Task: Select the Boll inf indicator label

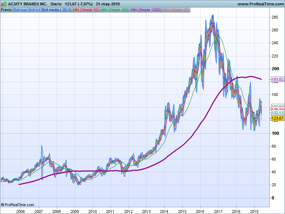Action: pyautogui.click(x=35, y=10)
